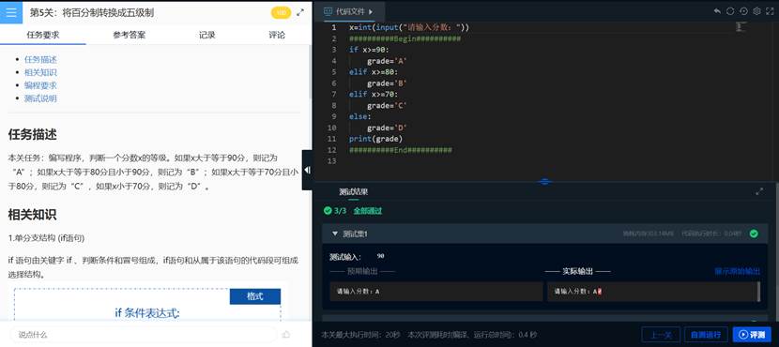This screenshot has width=779, height=347.
Task: Click the left panel vertical scrollbar
Action: (x=310, y=71)
